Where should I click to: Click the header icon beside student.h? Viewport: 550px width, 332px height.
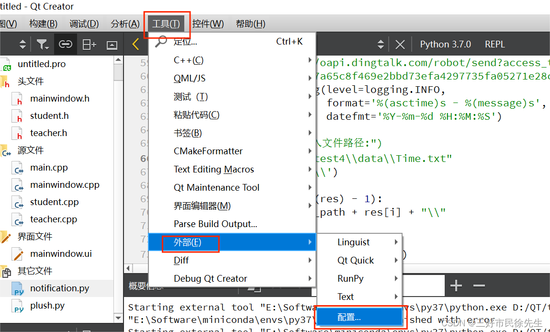pyautogui.click(x=18, y=116)
